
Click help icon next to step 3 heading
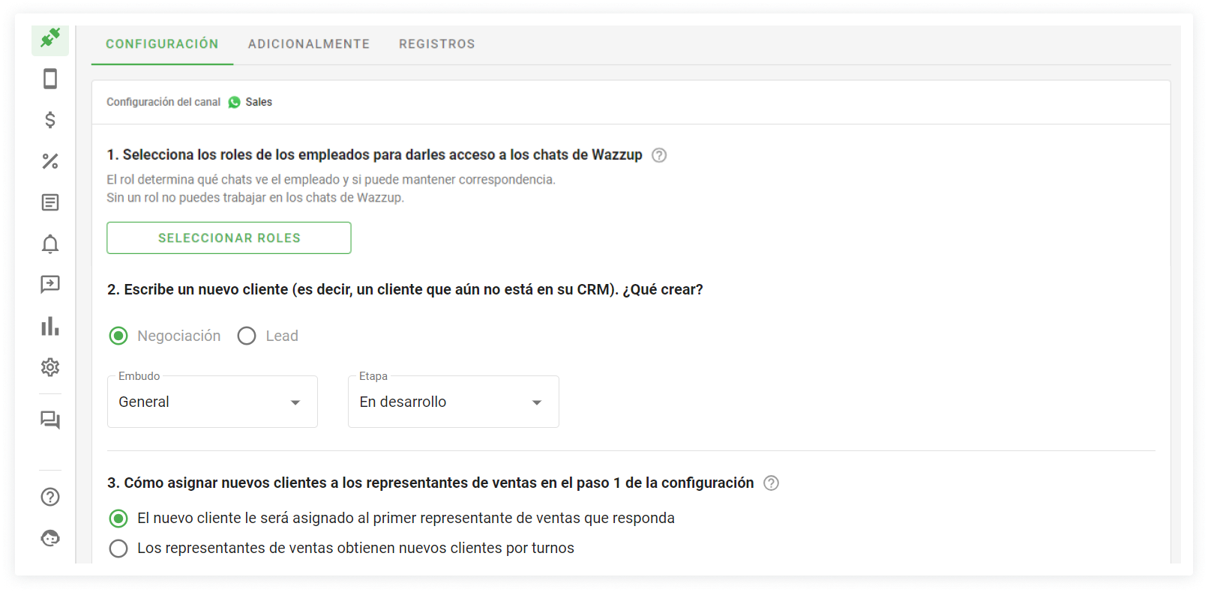click(771, 483)
